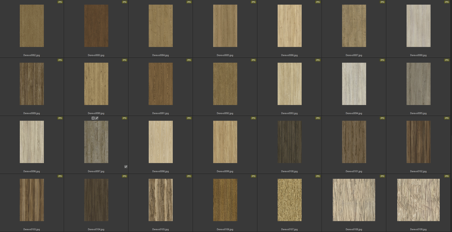The image size is (452, 232).
Task: Open the Derevo0094 pale grey wood thumbnail
Action: coord(354,84)
